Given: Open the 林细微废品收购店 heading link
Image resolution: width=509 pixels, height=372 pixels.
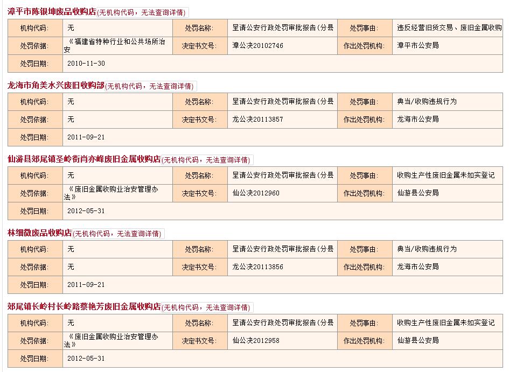Looking at the screenshot, I should [x=40, y=233].
